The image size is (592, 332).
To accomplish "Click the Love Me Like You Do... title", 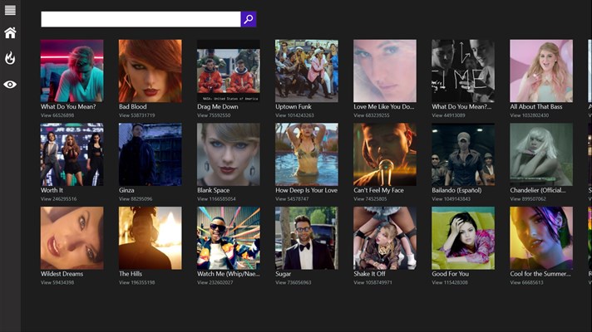I will 384,106.
